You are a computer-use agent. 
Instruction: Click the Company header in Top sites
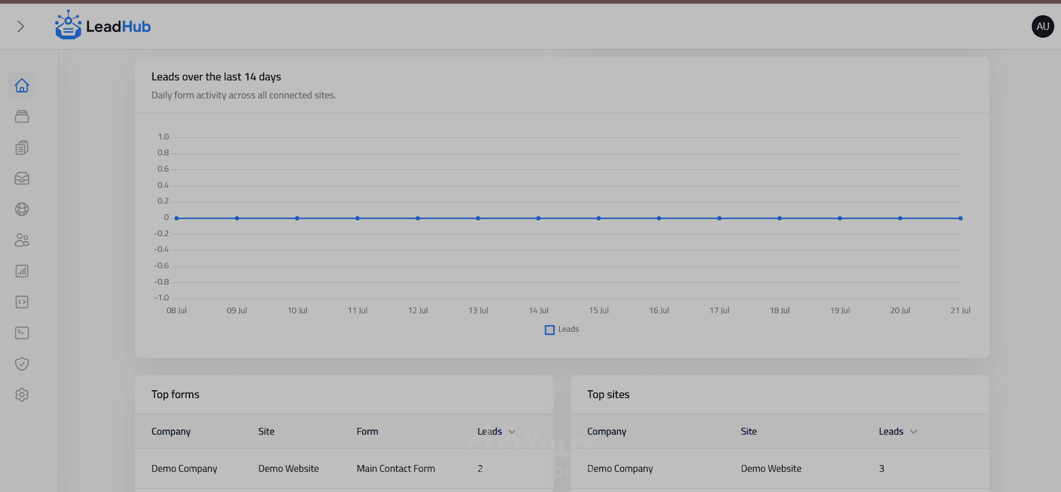tap(607, 431)
